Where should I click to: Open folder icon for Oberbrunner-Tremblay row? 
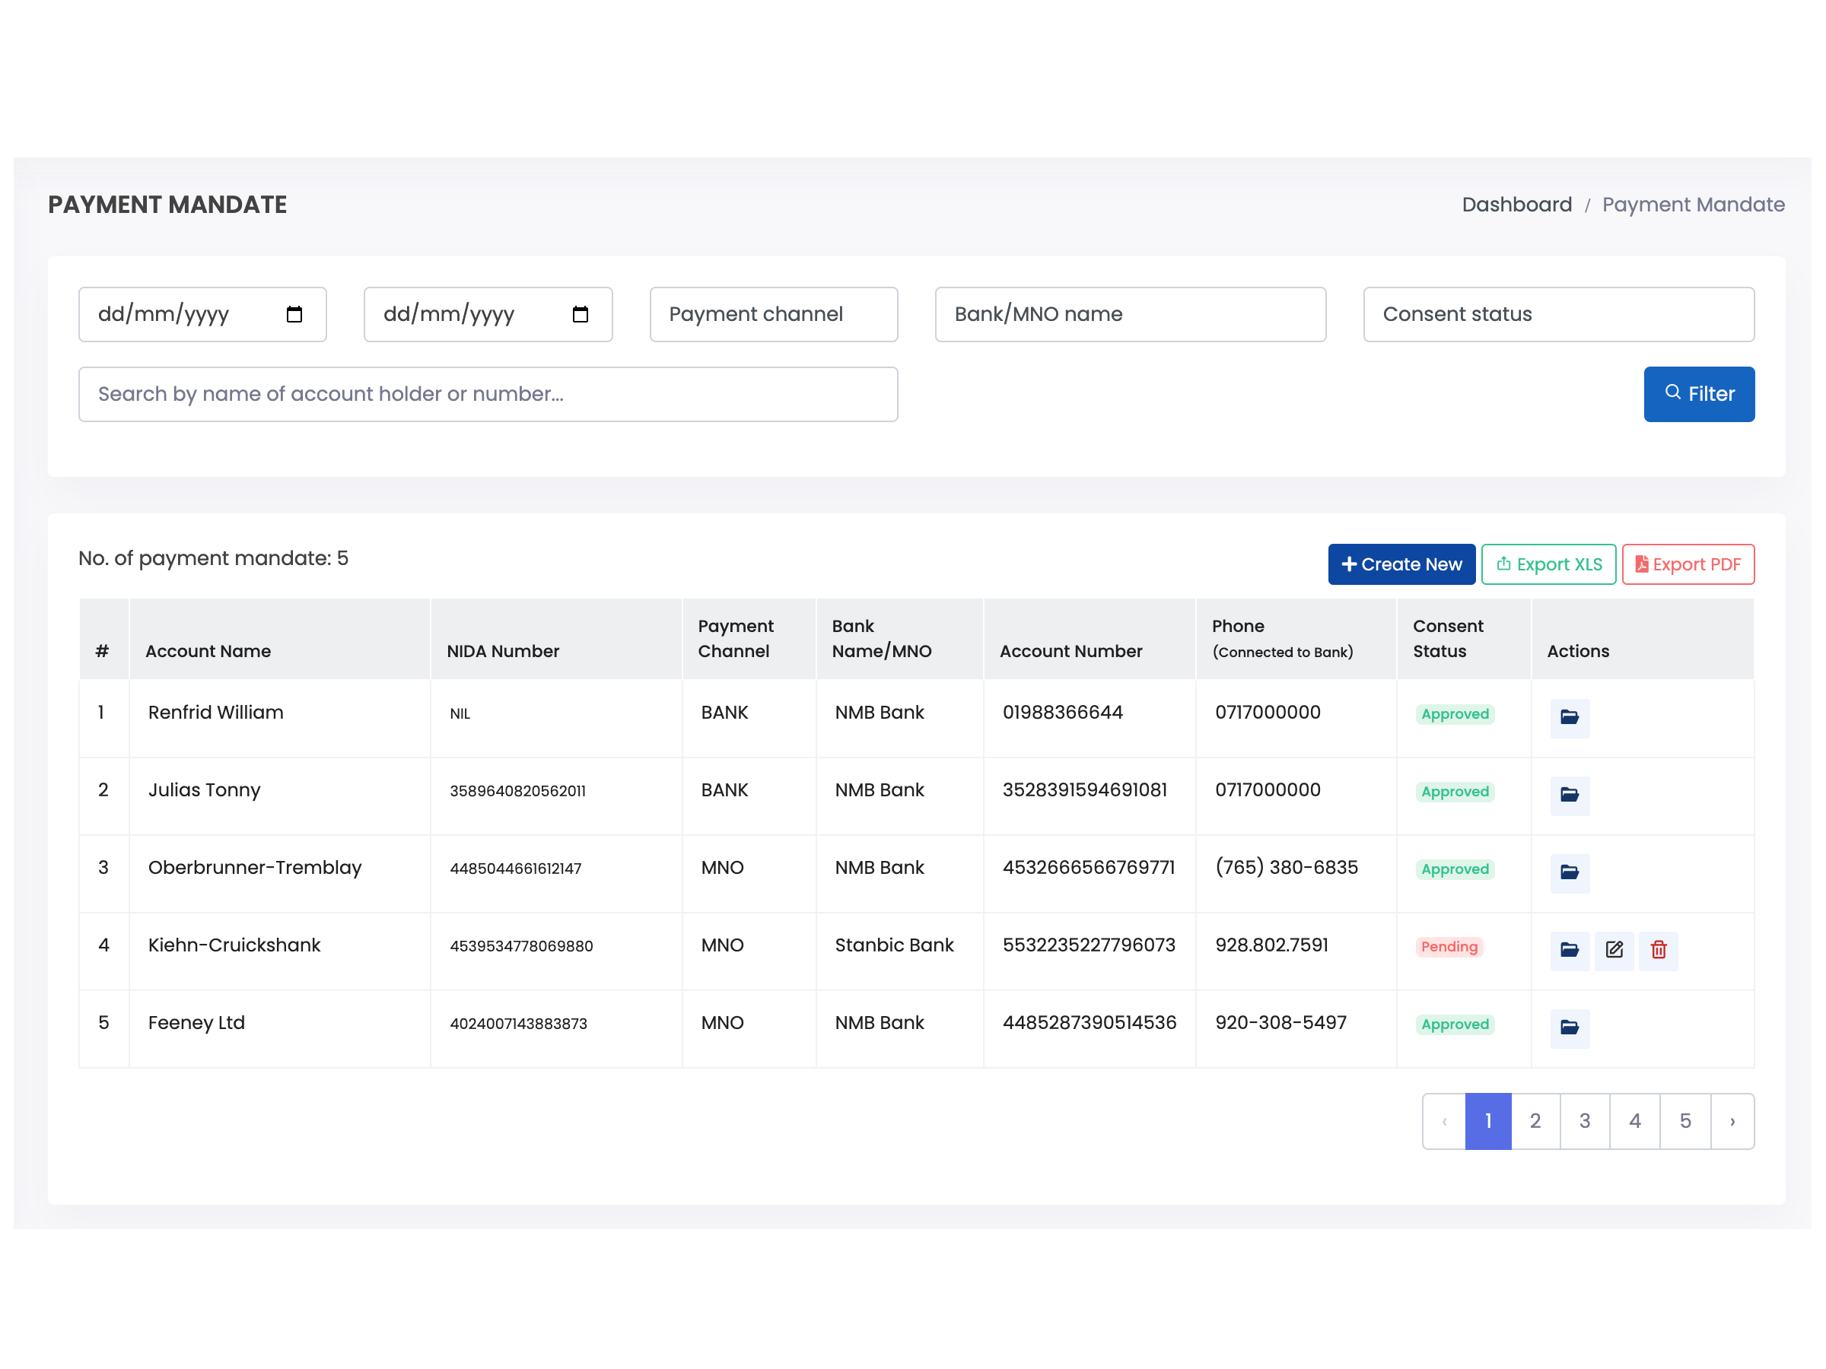point(1570,872)
